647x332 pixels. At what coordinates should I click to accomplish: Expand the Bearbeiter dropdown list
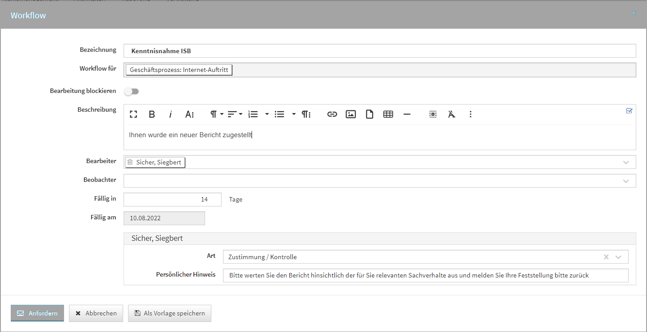coord(626,162)
